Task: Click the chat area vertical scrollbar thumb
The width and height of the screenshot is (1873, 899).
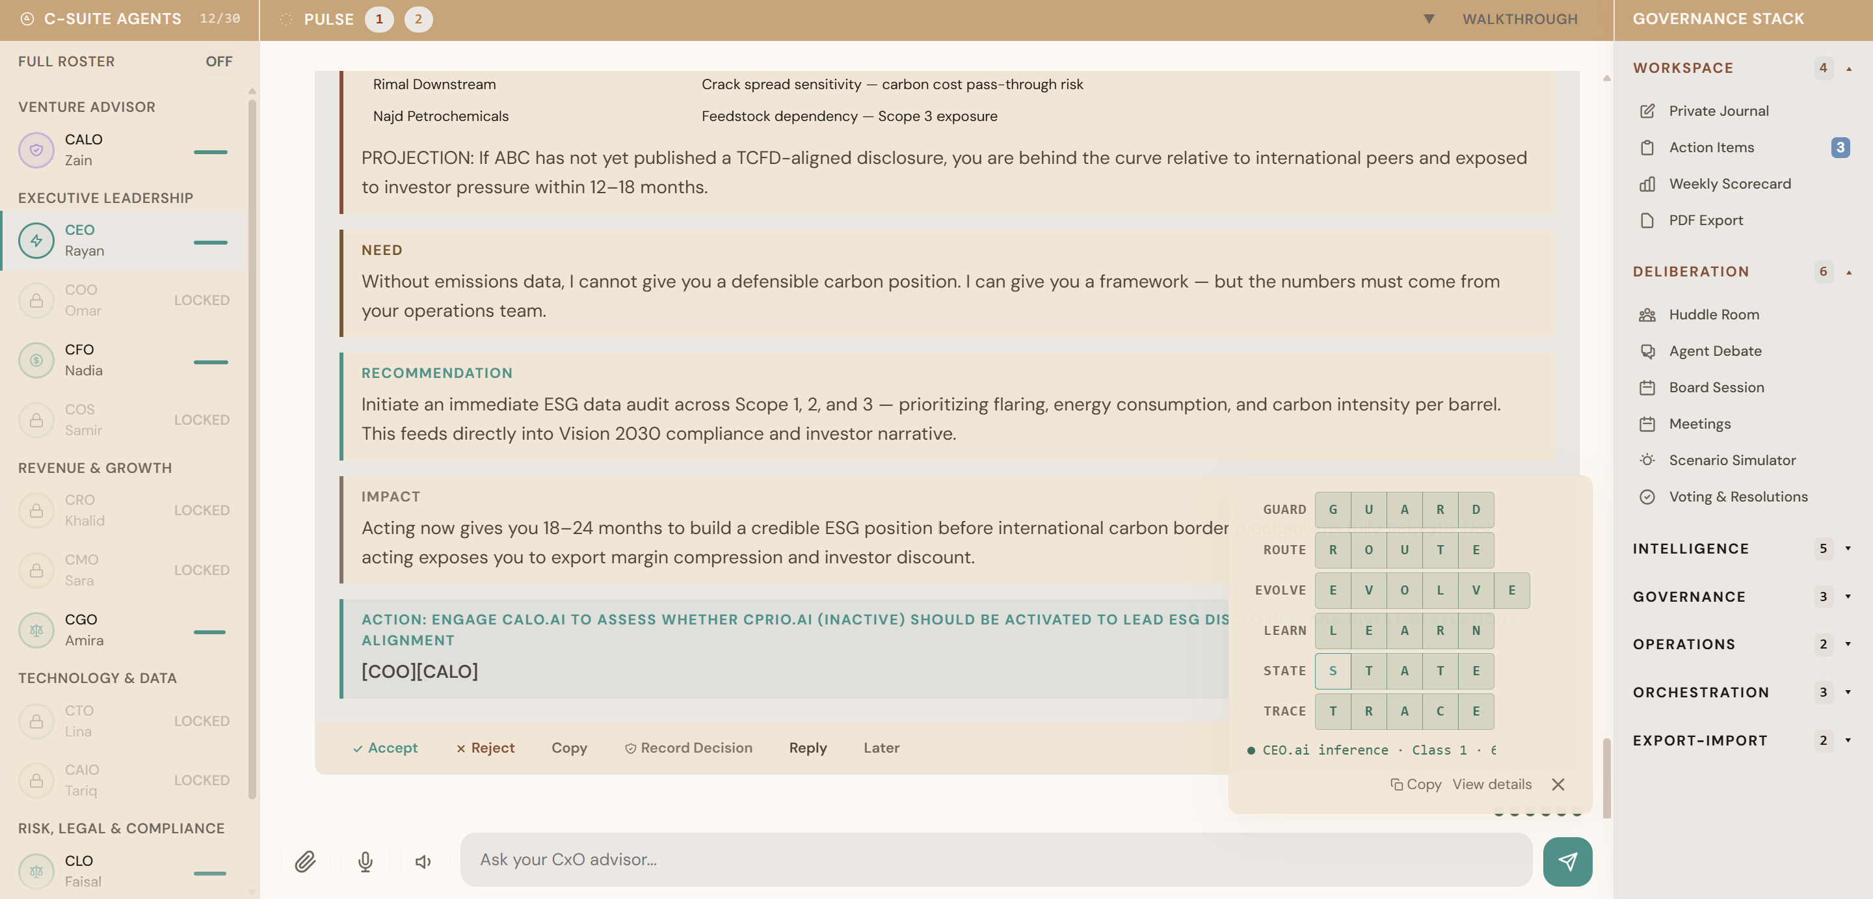Action: coord(1606,777)
